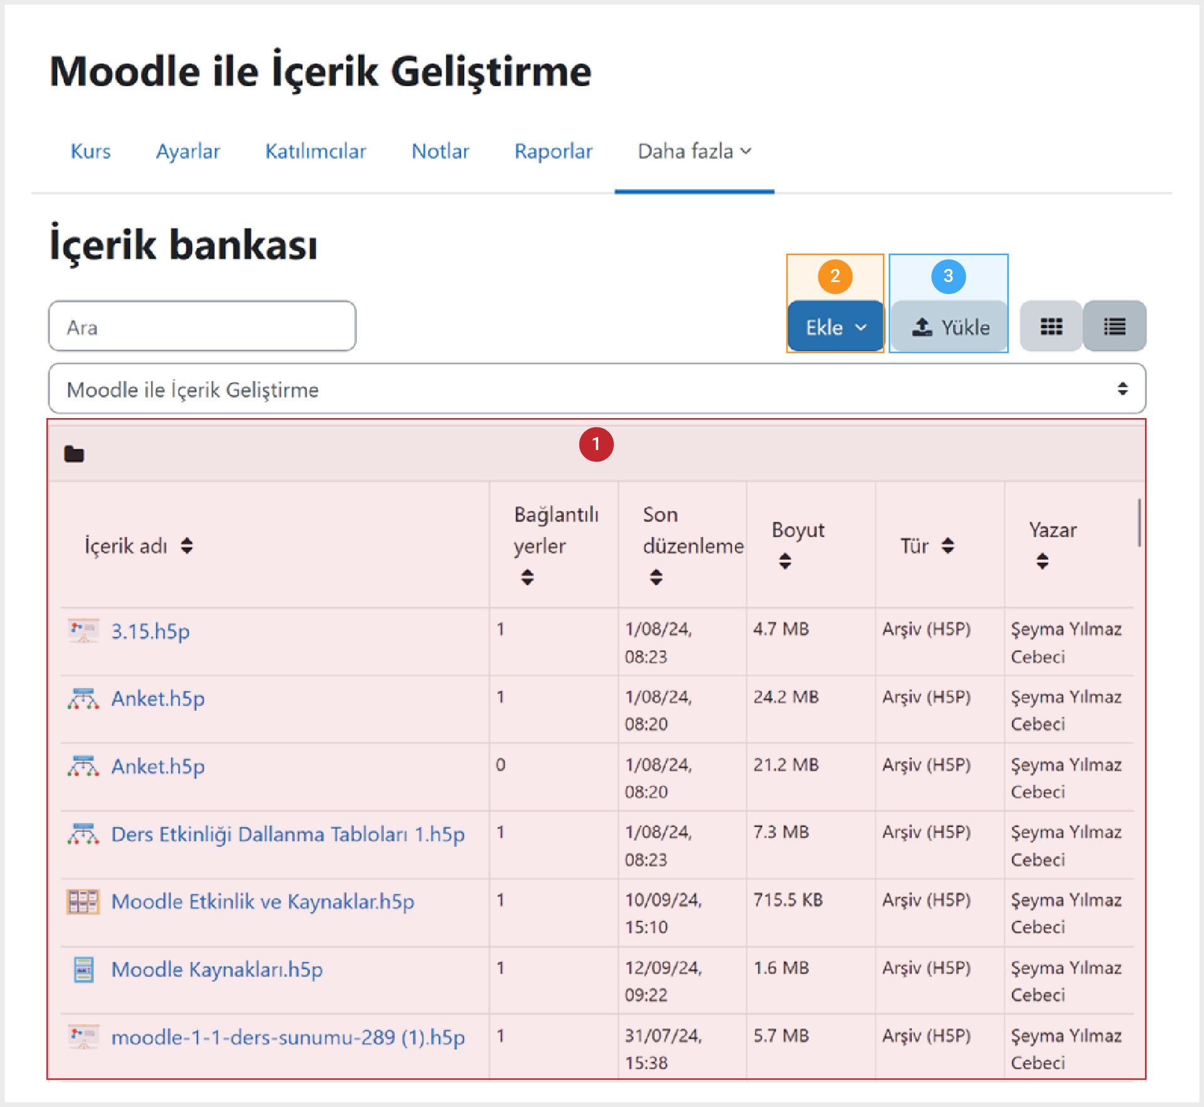Viewport: 1204px width, 1107px height.
Task: Sort by Bağlantılı yerler arrows
Action: [527, 577]
